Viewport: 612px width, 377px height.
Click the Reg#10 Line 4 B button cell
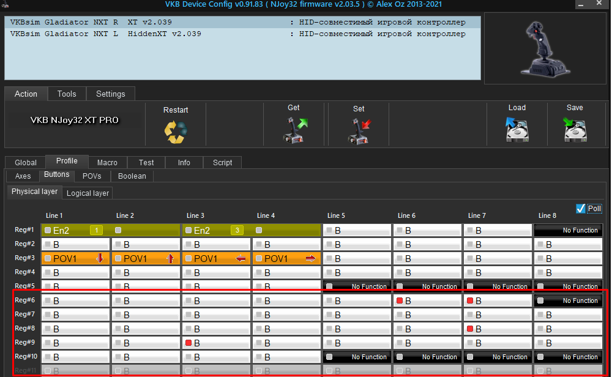pyautogui.click(x=287, y=357)
